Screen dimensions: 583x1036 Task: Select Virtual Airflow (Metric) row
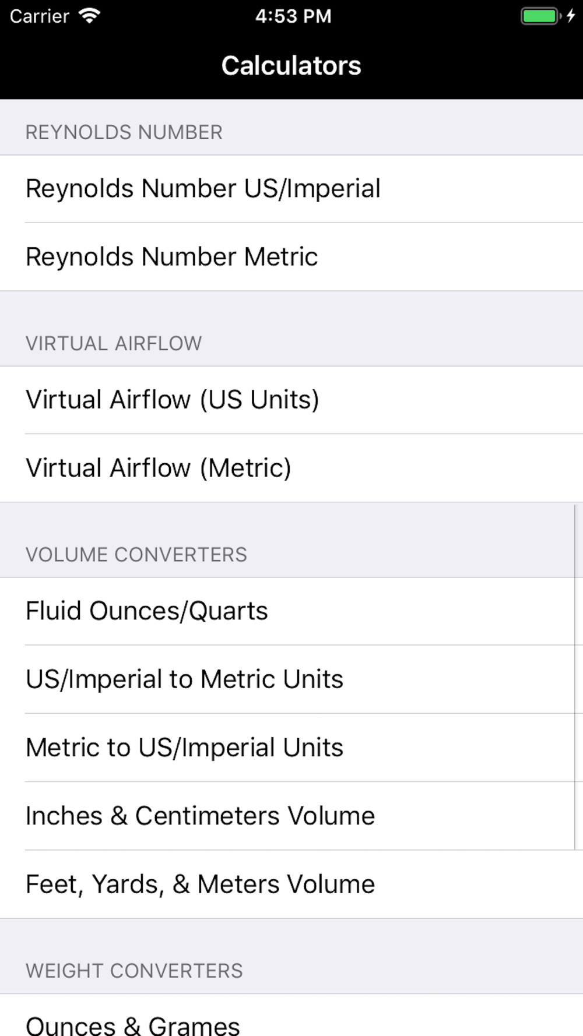291,468
